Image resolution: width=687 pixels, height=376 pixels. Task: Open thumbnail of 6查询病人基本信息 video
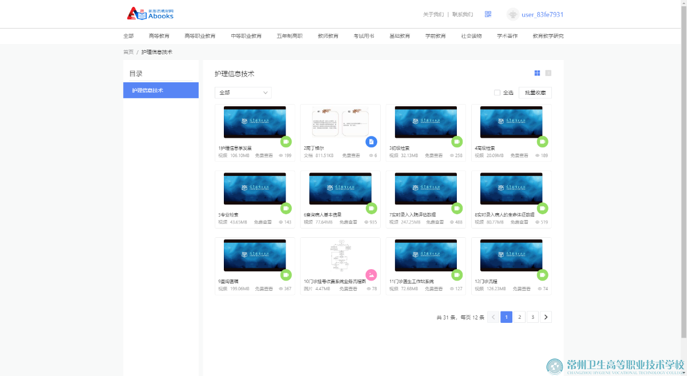click(x=340, y=189)
